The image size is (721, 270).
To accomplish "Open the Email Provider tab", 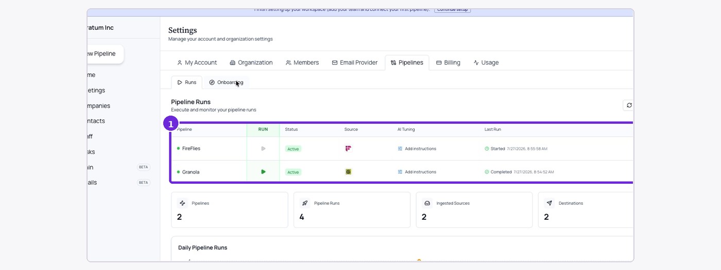I will pyautogui.click(x=354, y=63).
